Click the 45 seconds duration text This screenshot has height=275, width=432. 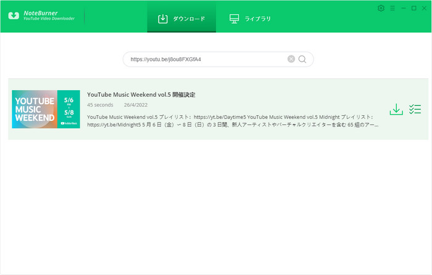[100, 105]
